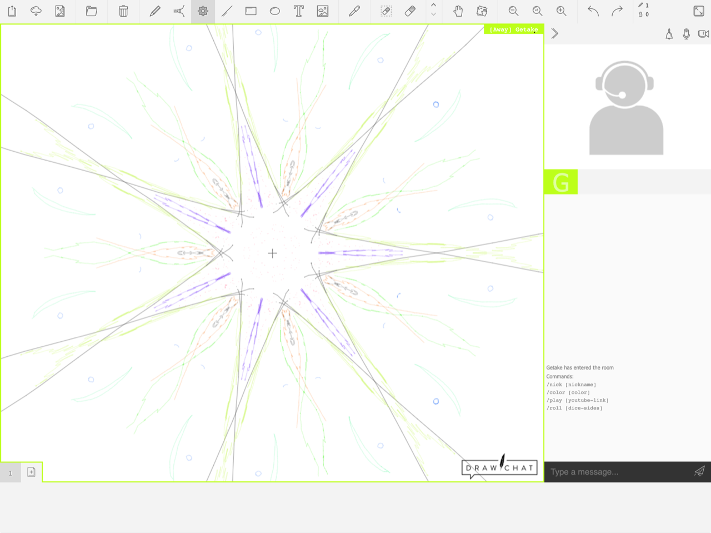Select the plain eraser tool
The image size is (711, 533).
click(410, 11)
